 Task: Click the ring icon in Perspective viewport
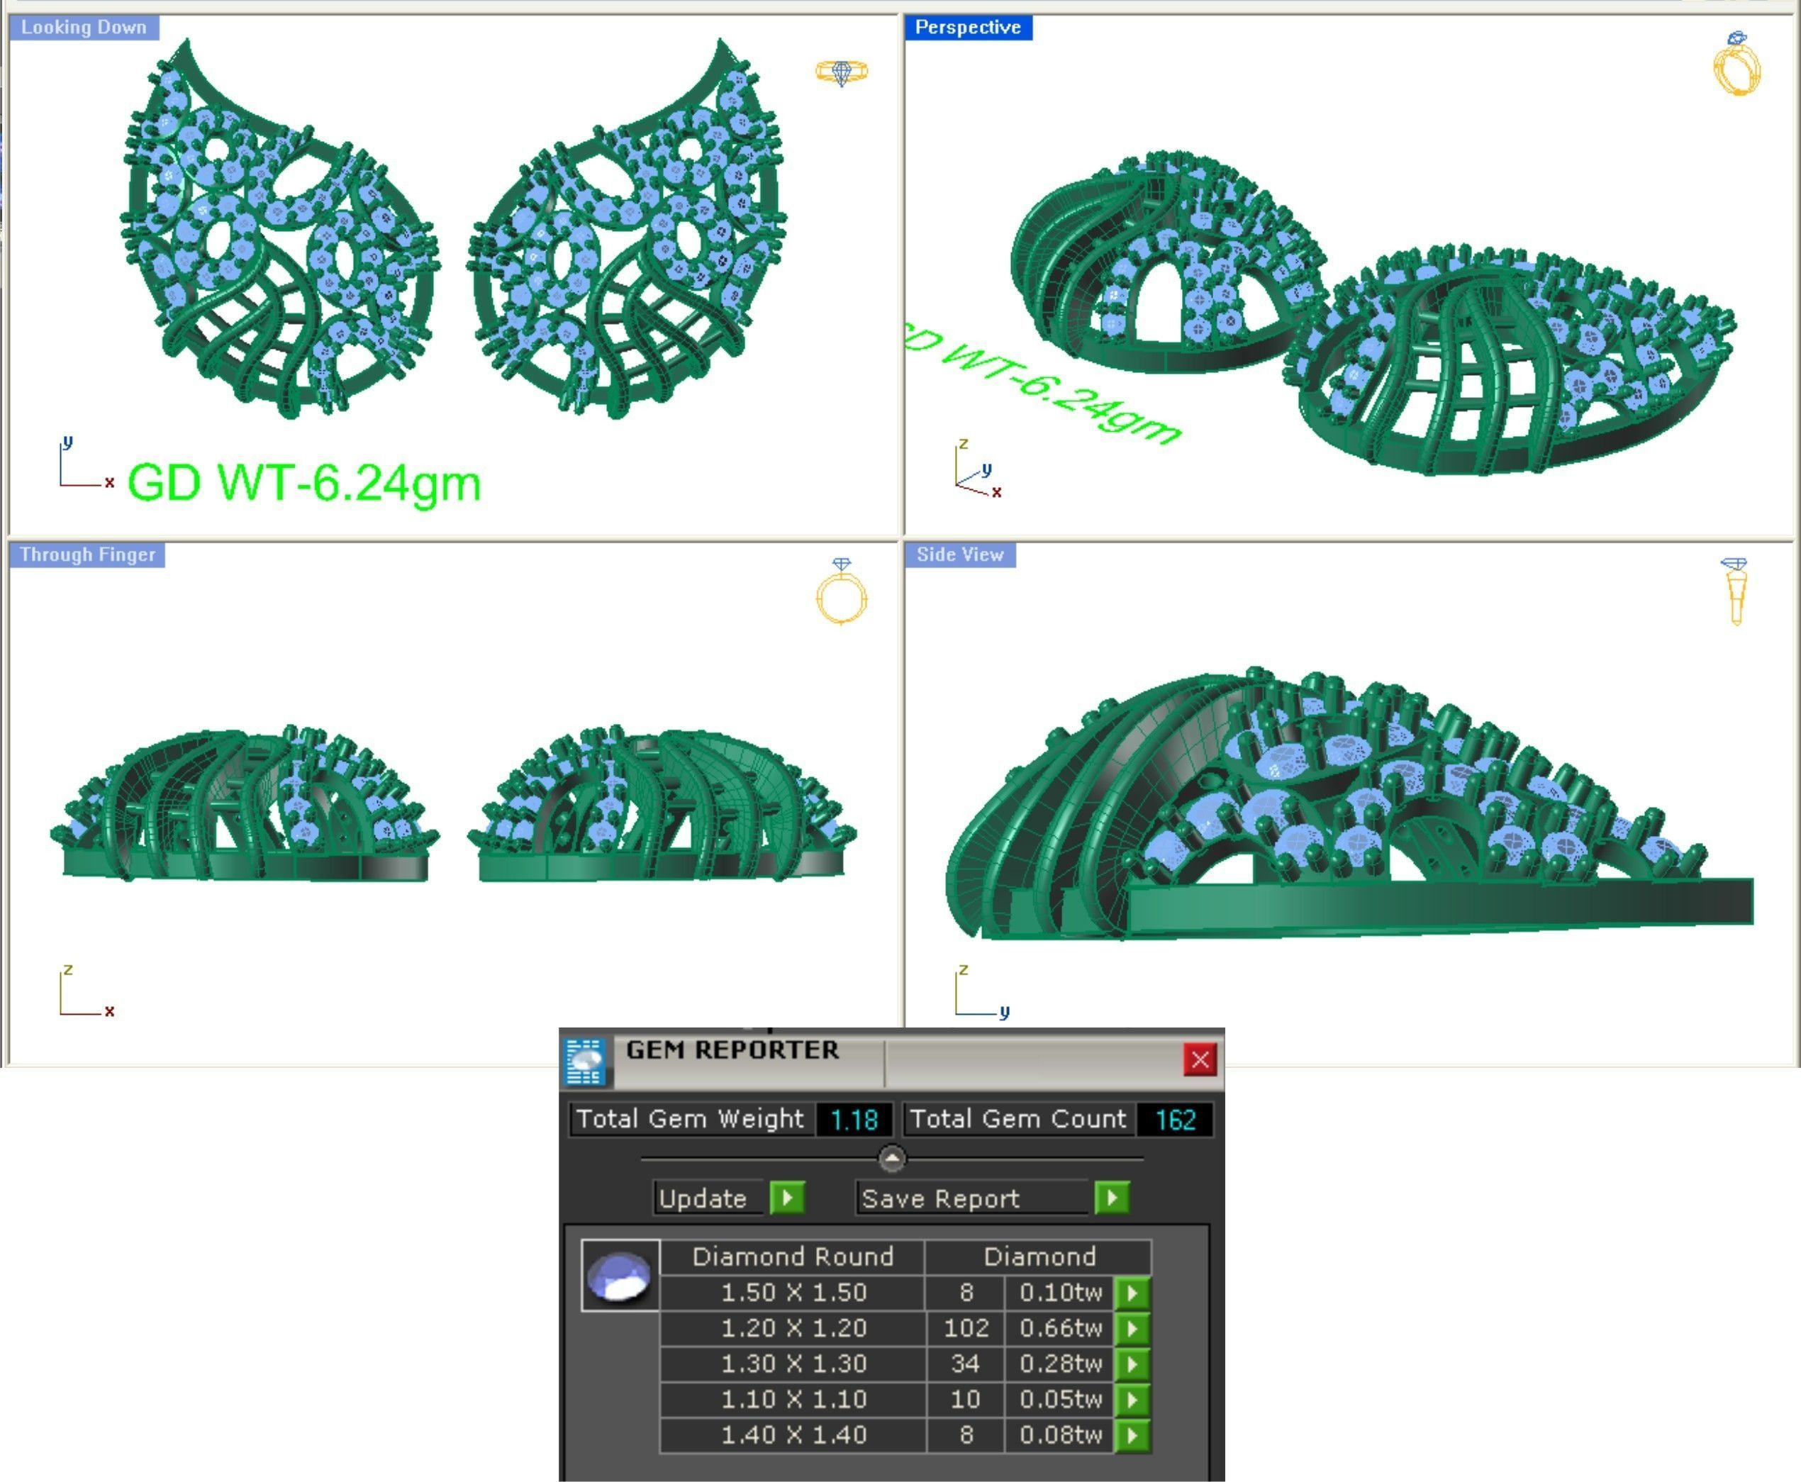[1737, 65]
